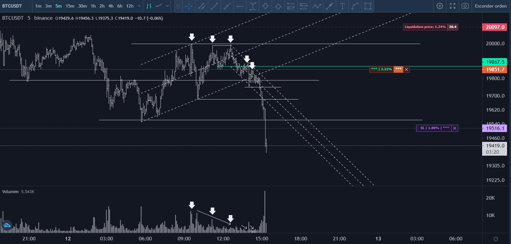Image resolution: width=511 pixels, height=244 pixels.
Task: Select the parallel channel drawing tool
Action: (x=202, y=6)
